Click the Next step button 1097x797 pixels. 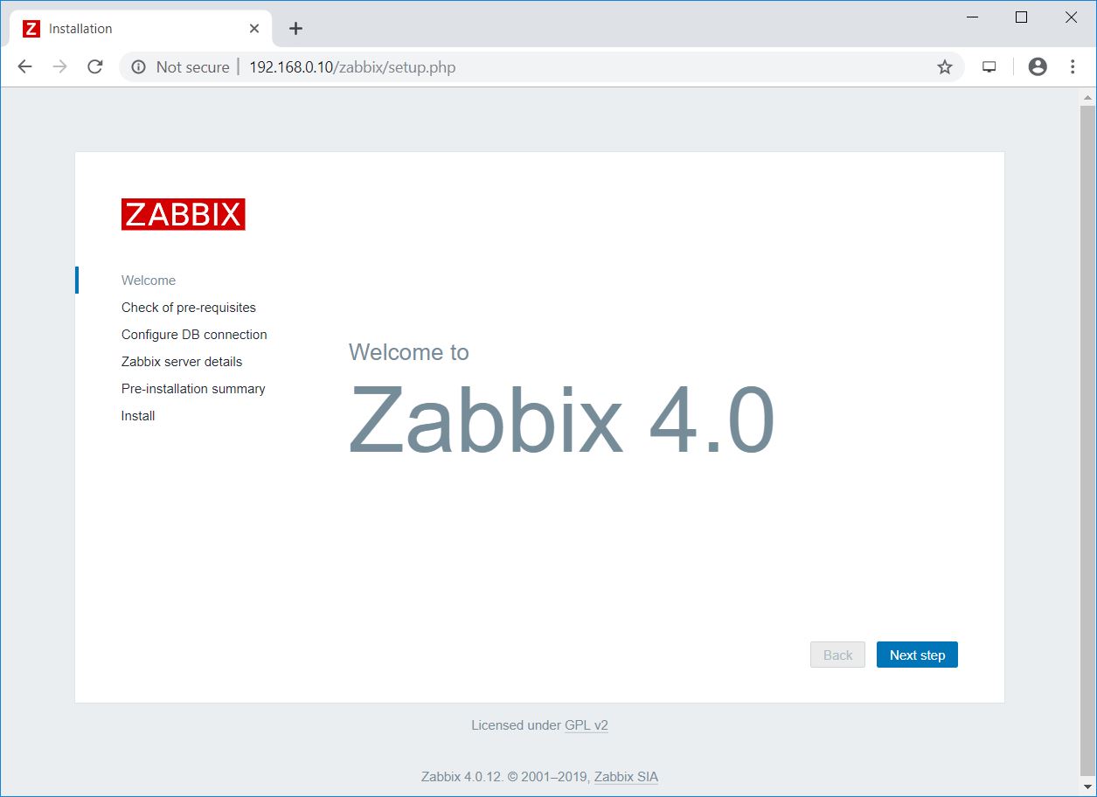point(917,655)
